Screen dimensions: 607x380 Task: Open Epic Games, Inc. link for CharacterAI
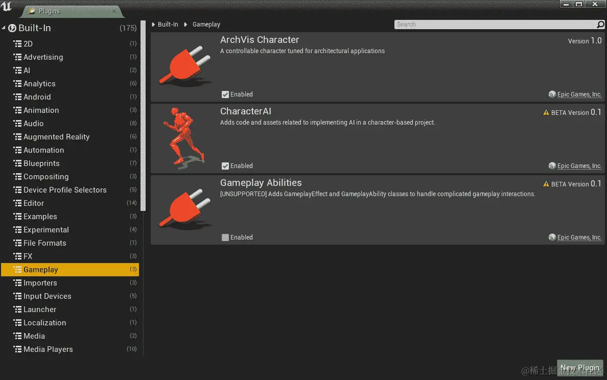(579, 166)
